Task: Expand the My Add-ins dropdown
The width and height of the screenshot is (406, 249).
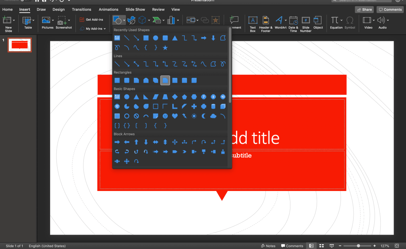Action: point(105,29)
